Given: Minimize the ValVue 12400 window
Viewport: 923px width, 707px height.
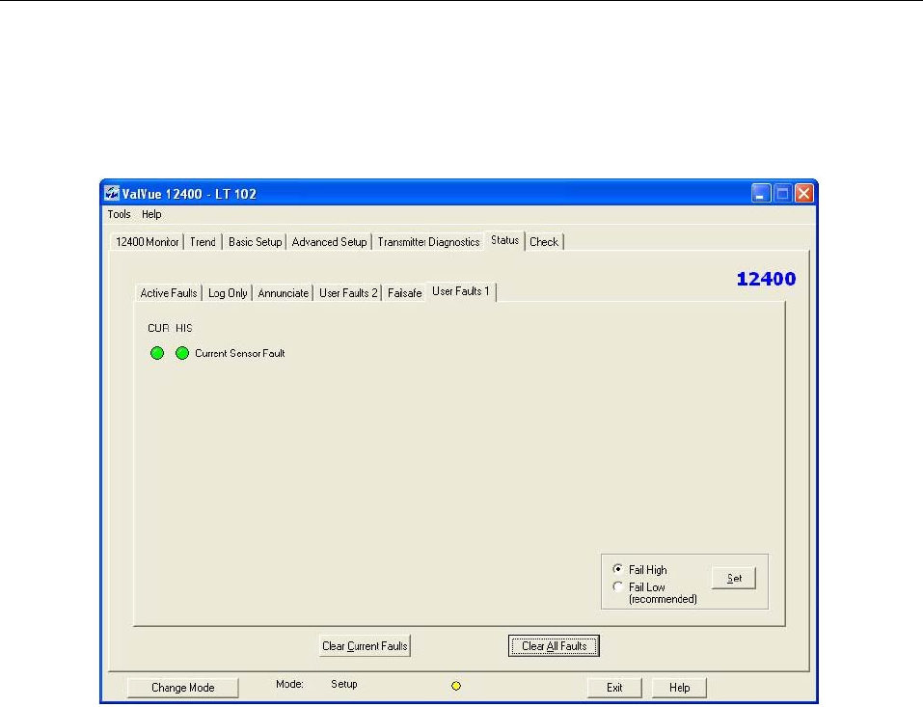Looking at the screenshot, I should (x=761, y=193).
